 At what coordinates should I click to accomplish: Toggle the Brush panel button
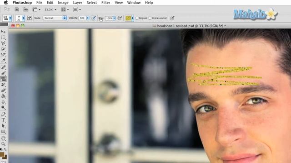tap(30, 18)
